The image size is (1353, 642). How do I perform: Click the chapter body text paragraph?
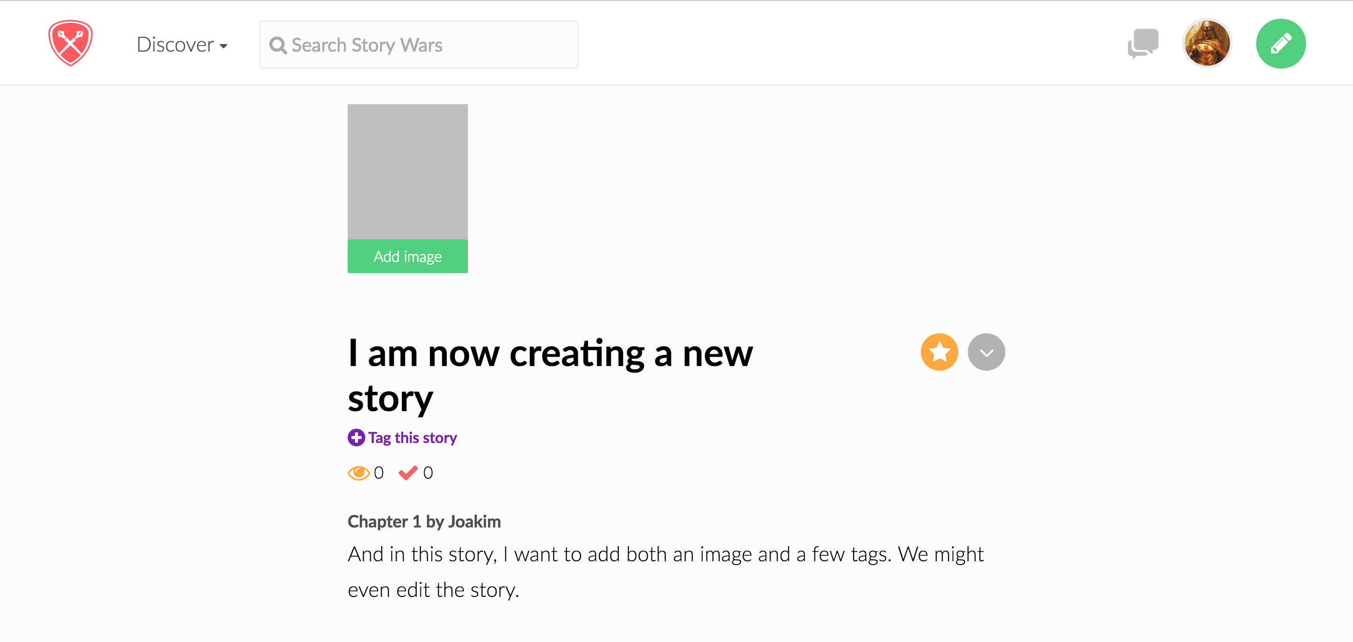(666, 572)
